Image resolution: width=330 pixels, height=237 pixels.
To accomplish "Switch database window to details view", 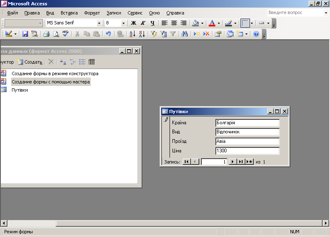I will [x=92, y=62].
